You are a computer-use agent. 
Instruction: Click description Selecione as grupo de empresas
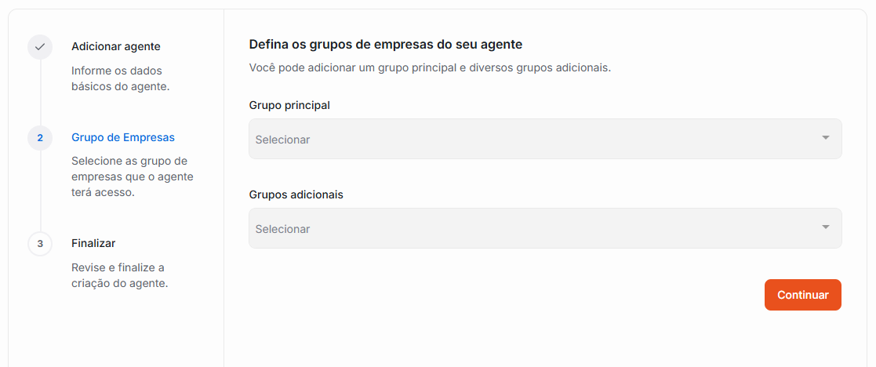tap(132, 176)
